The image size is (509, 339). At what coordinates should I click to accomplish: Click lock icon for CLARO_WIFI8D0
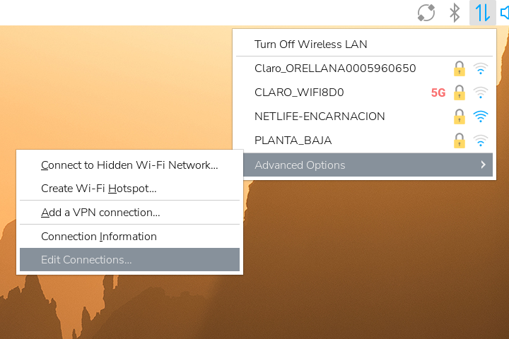[460, 93]
